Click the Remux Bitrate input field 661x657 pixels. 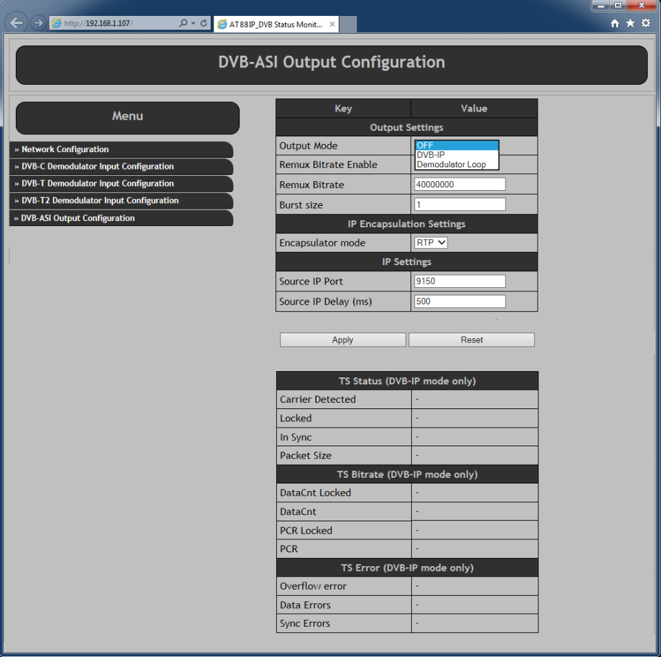point(460,185)
